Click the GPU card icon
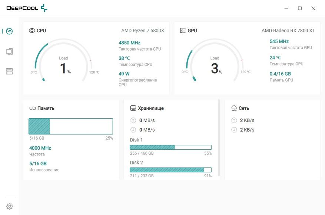Screen dimensions: 325x215 [x=183, y=31]
